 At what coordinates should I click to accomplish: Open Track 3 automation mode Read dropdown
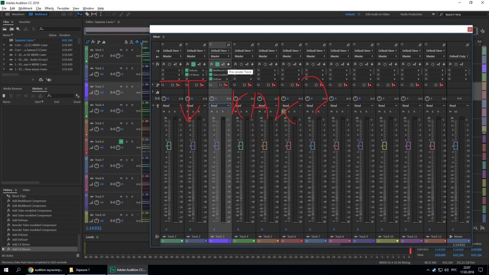click(x=220, y=106)
